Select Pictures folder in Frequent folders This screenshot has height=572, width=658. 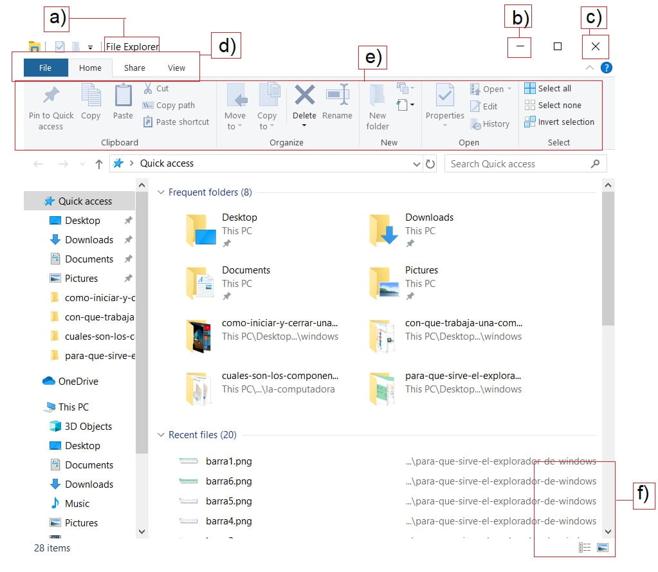tap(404, 283)
